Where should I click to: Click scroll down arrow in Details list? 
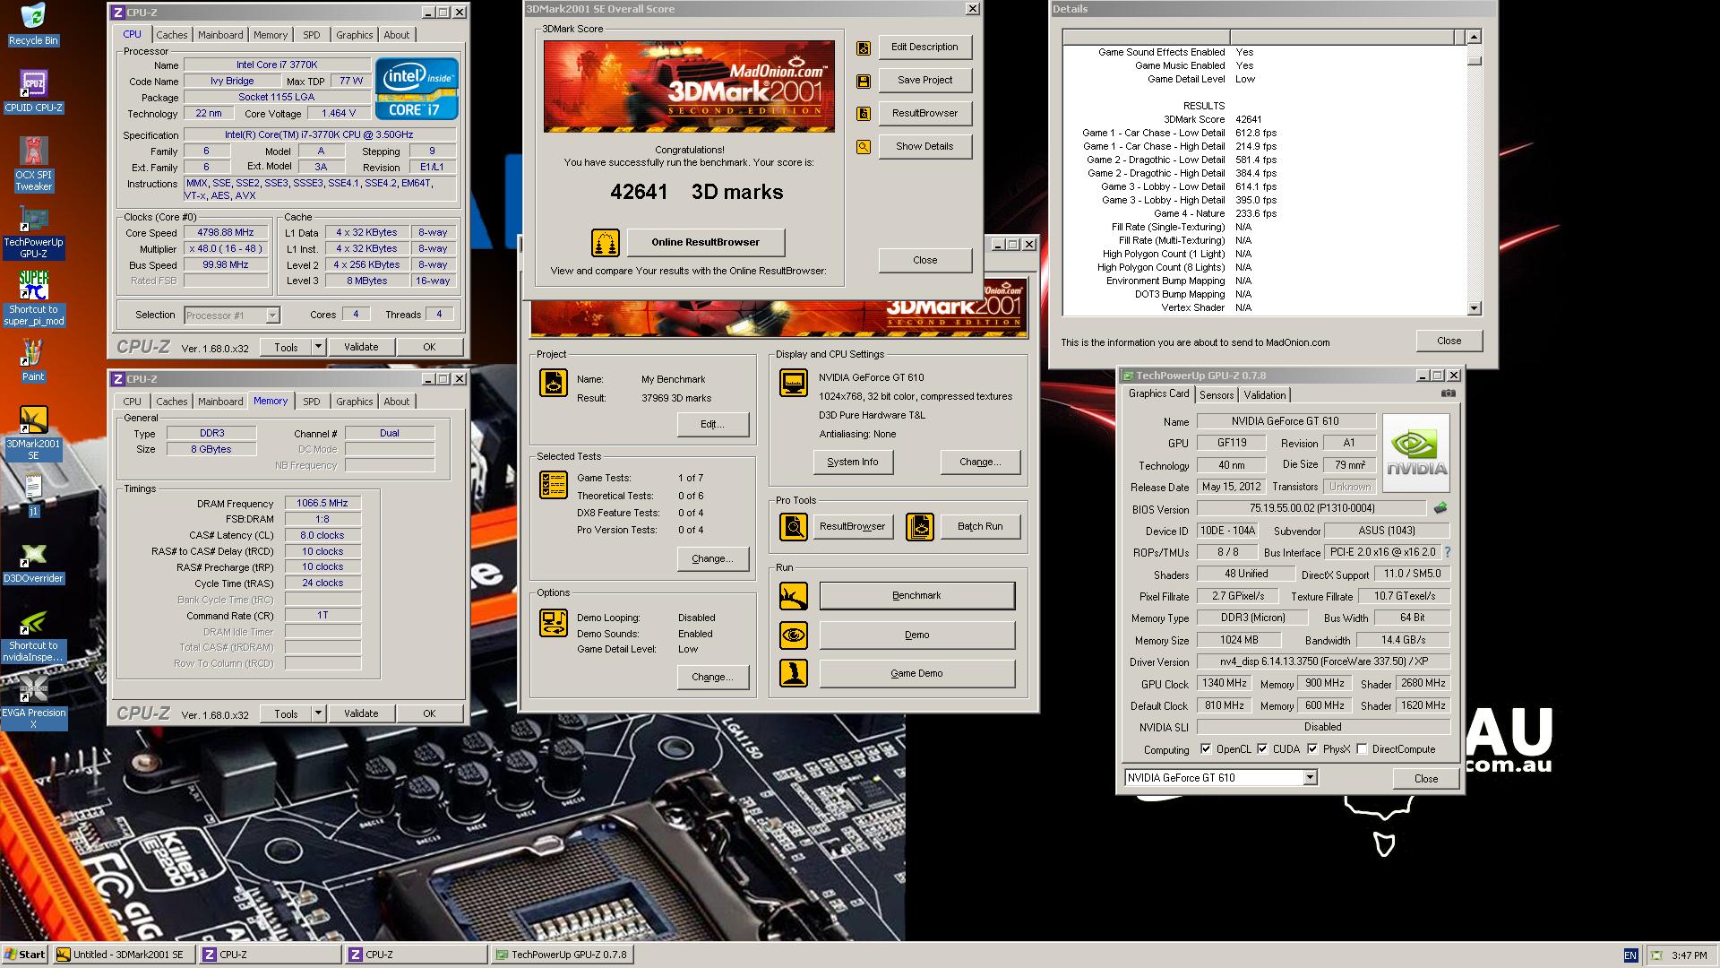(1474, 308)
